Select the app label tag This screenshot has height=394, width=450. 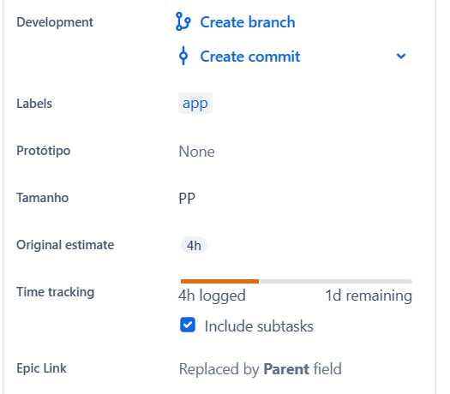pyautogui.click(x=195, y=104)
